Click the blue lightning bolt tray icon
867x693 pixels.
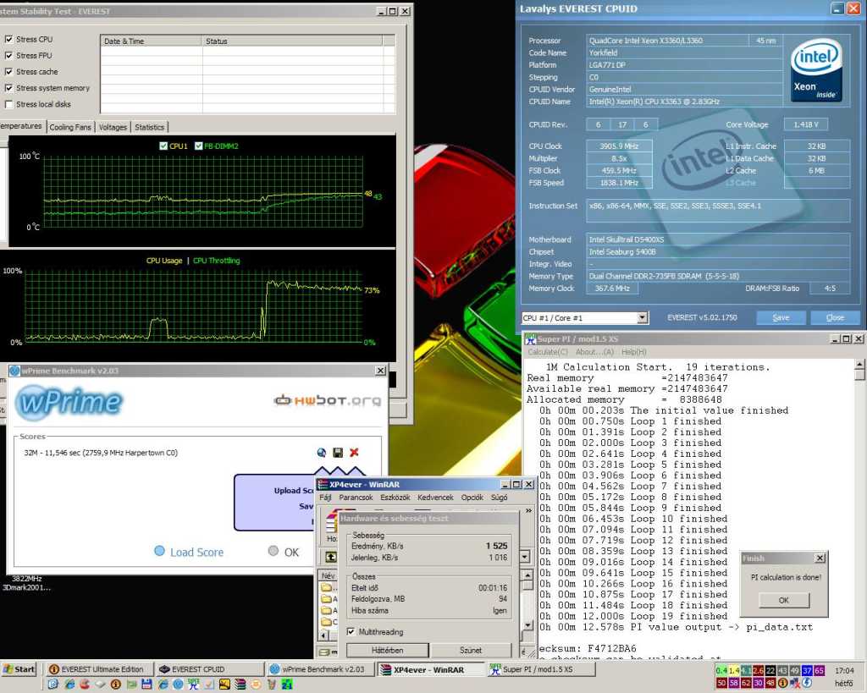(x=807, y=683)
